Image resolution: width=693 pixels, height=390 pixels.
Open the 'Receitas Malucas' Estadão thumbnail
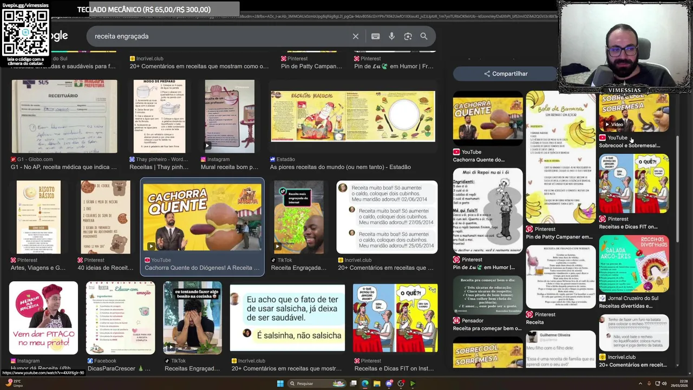coord(352,116)
